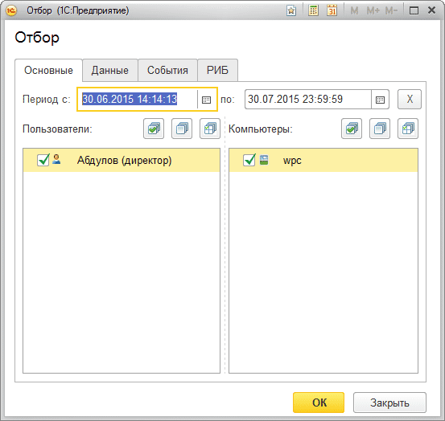This screenshot has height=421, width=445.
Task: Click the M- memory subtract button
Action: click(x=391, y=10)
